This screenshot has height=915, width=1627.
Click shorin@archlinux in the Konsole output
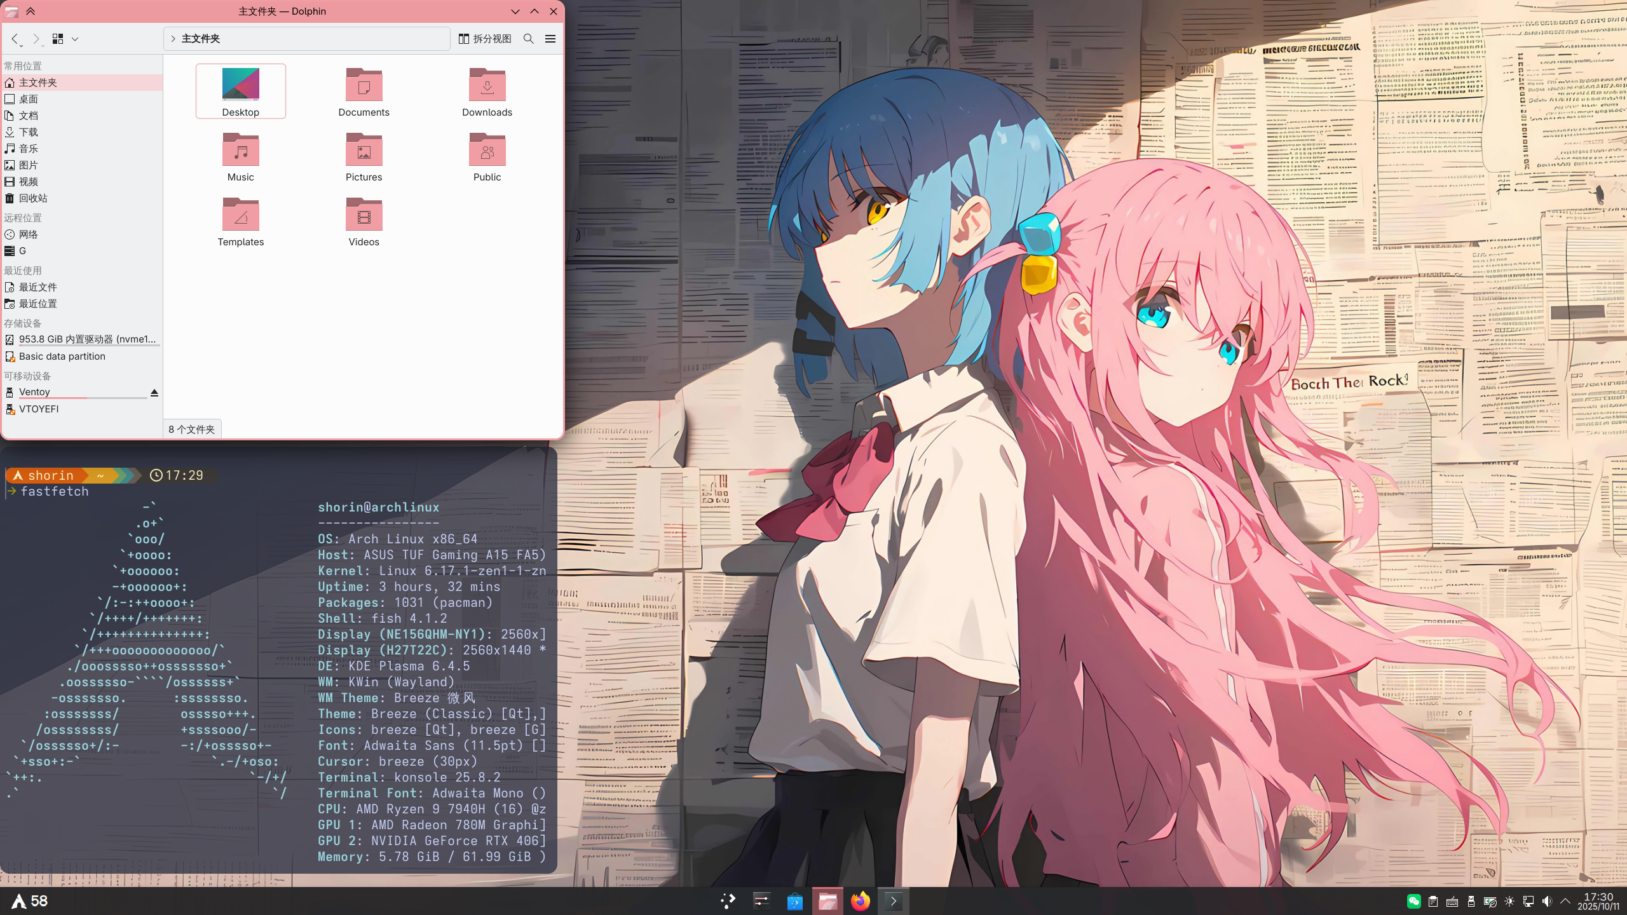(x=379, y=507)
